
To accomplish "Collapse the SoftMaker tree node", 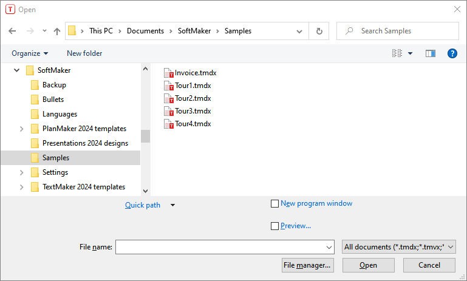I will 16,70.
